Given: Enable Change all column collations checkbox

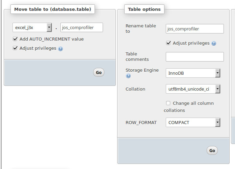Looking at the screenshot, I should click(168, 103).
